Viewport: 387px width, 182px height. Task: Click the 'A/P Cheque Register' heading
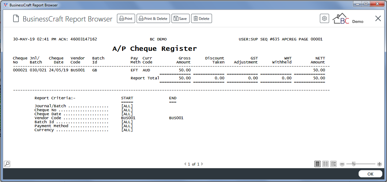click(154, 48)
